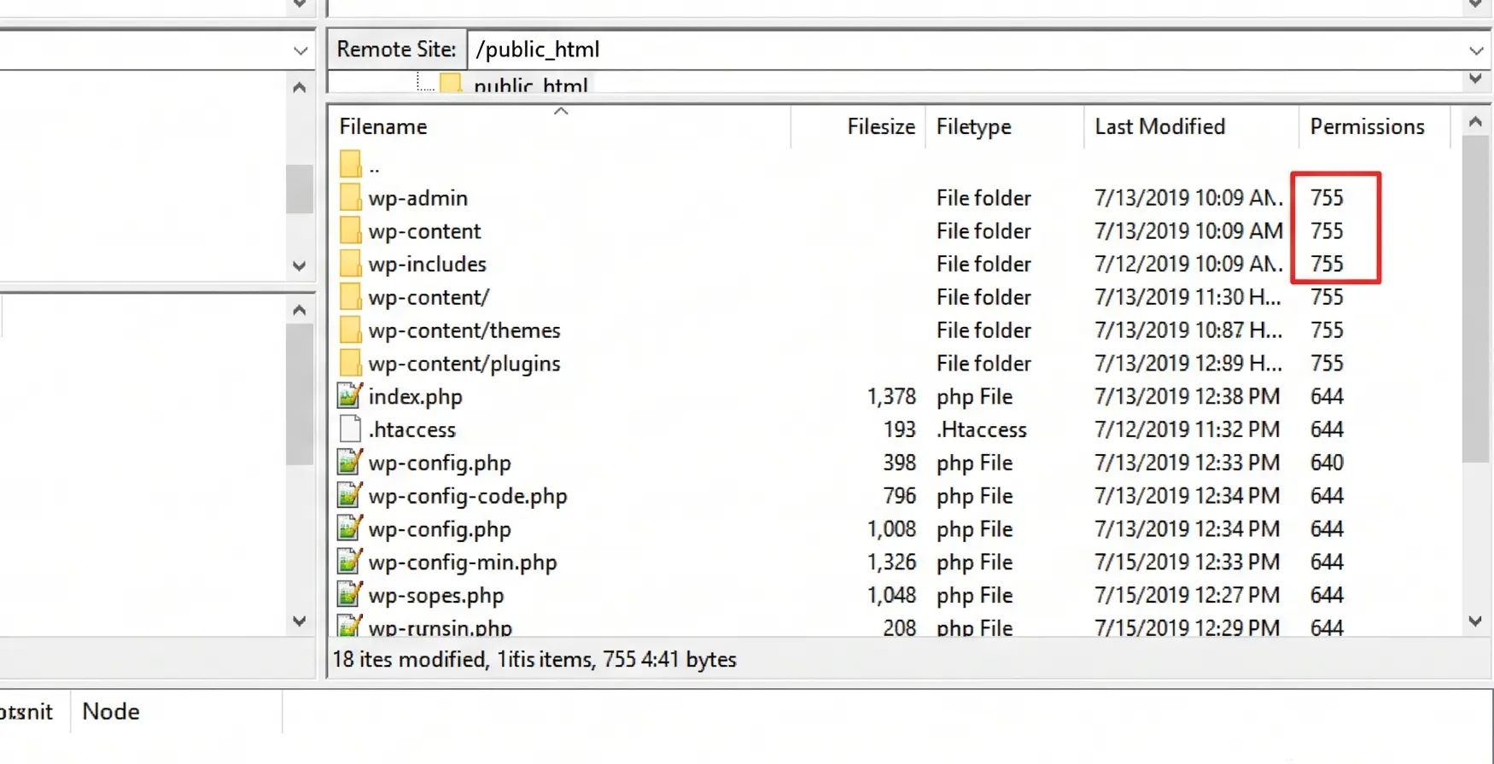Click the Filename sort direction arrow
The image size is (1494, 764).
(x=561, y=111)
